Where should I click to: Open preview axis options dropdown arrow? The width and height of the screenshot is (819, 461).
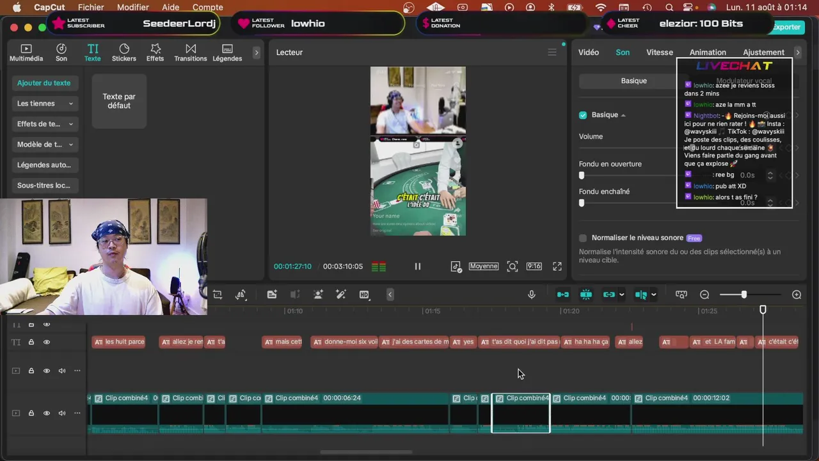653,295
